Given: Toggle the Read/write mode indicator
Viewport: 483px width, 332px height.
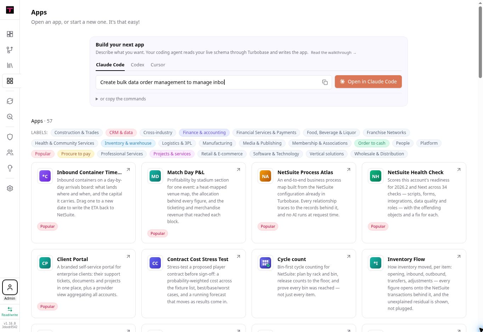Looking at the screenshot, I should tap(10, 311).
